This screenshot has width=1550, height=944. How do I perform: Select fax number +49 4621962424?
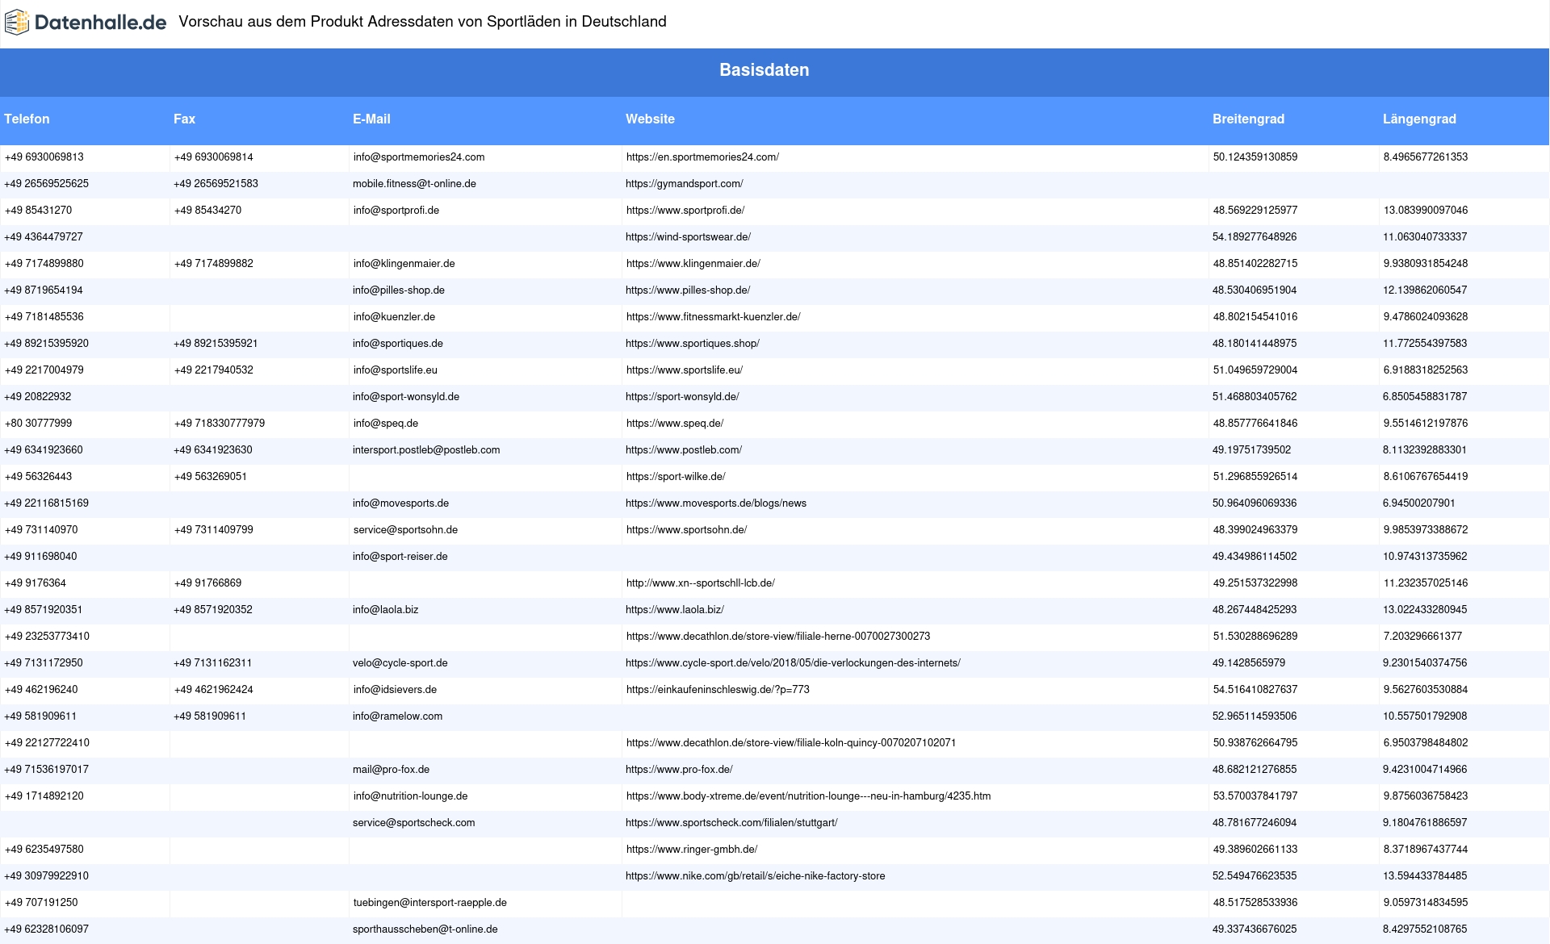213,690
